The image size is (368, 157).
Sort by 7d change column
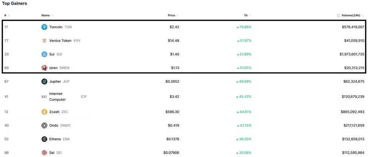(247, 15)
